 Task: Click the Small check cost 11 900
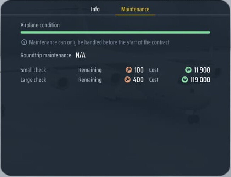202,70
